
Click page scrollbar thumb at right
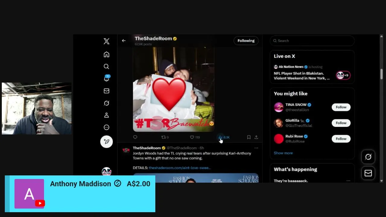tap(381, 74)
